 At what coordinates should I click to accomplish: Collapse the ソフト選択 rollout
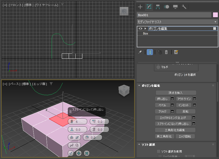pos(139,144)
